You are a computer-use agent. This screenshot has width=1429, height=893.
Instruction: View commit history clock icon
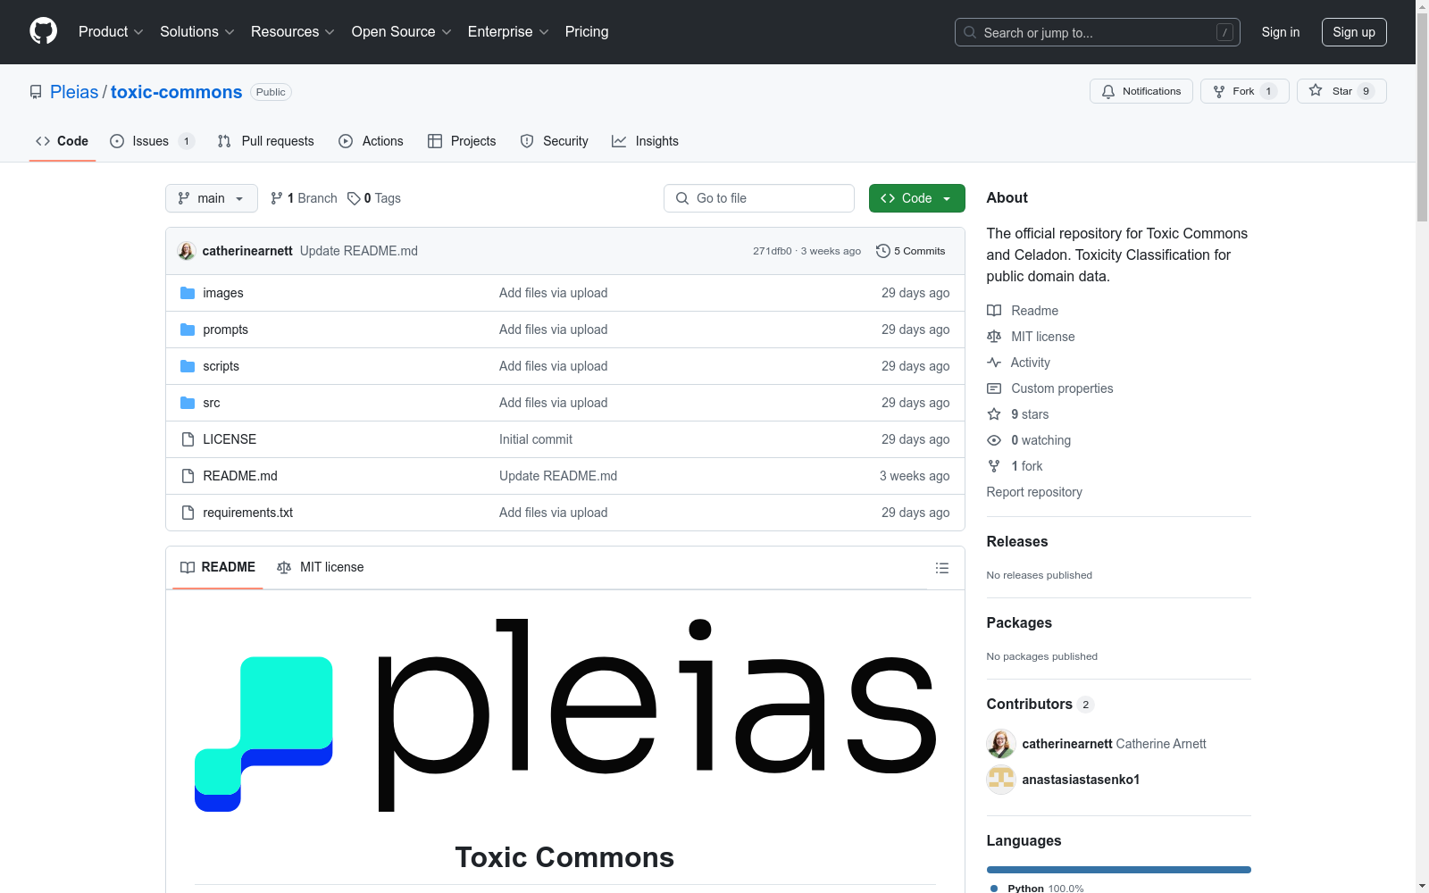coord(883,251)
